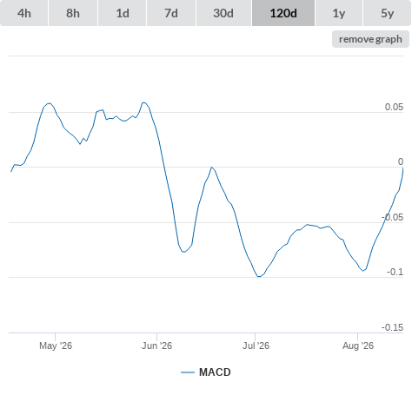Click the Jul '26 axis label
412x395 pixels.
[x=256, y=346]
